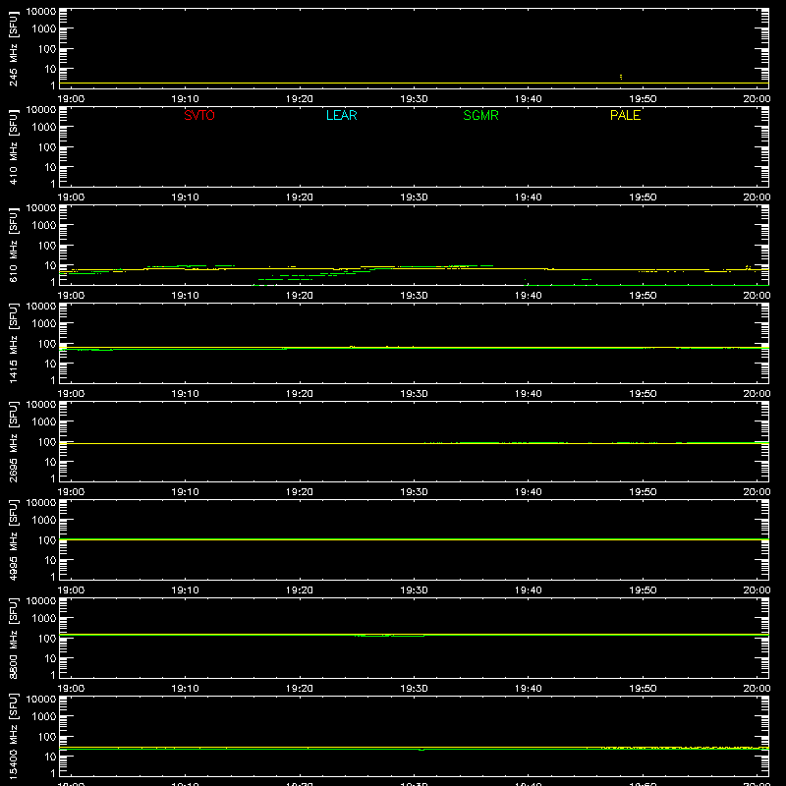Click the yellow PALE station label
Image resolution: width=786 pixels, height=786 pixels.
click(625, 115)
